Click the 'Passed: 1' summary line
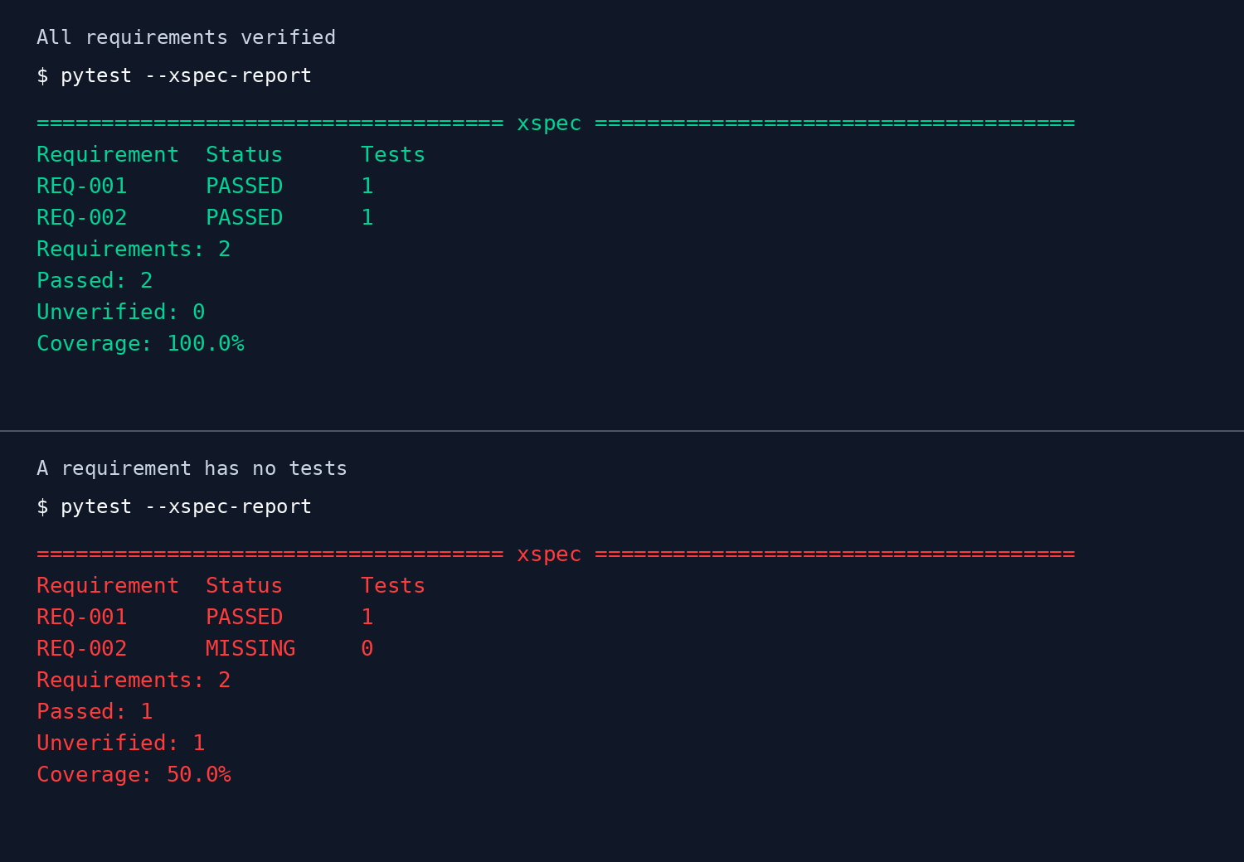 click(95, 712)
